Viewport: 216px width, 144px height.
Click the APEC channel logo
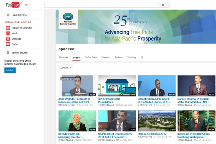point(68,19)
